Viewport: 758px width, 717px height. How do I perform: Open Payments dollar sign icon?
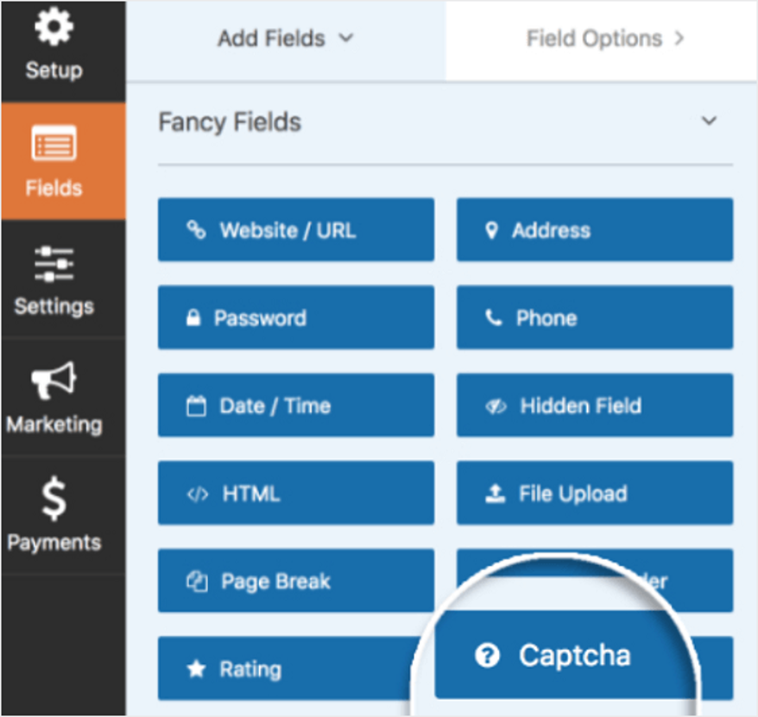click(x=54, y=500)
